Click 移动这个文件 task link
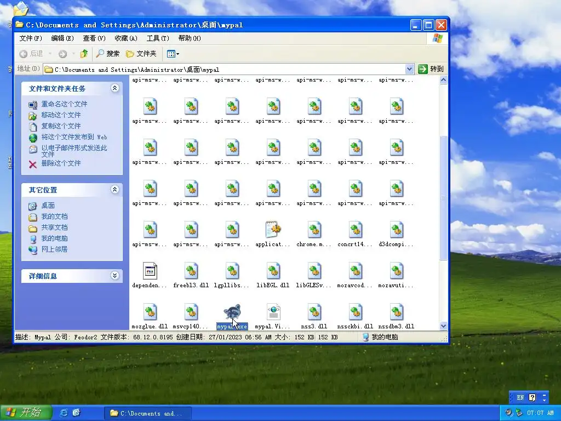This screenshot has height=421, width=561. 61,115
